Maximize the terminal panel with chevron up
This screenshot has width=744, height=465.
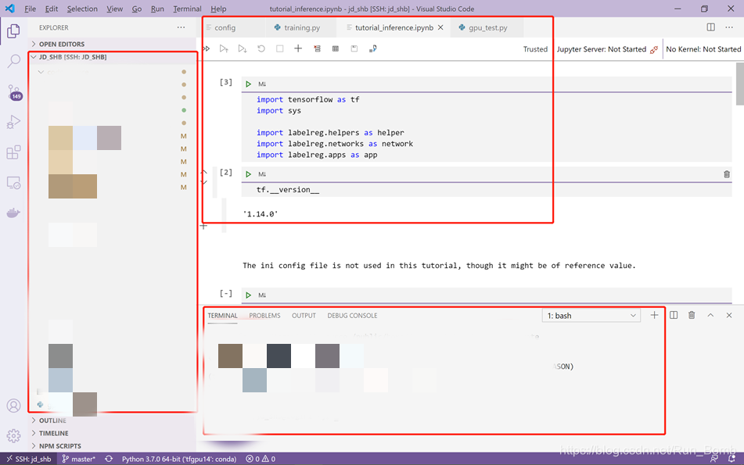(x=710, y=315)
